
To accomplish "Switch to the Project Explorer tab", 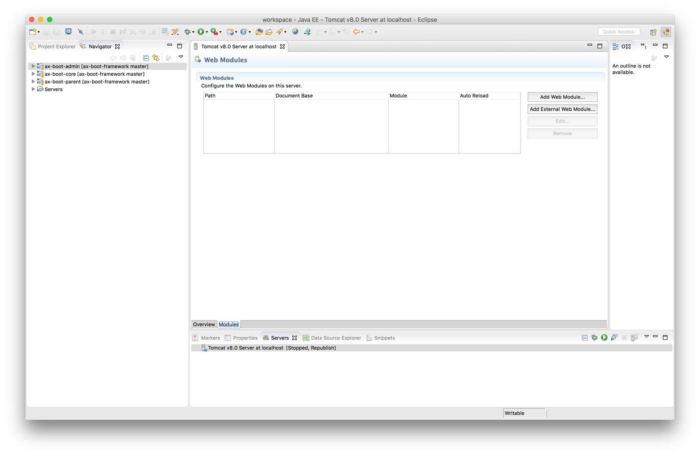I will click(x=52, y=46).
